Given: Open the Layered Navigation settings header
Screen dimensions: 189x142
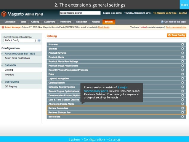Looking at the screenshot, I should coord(116,79).
